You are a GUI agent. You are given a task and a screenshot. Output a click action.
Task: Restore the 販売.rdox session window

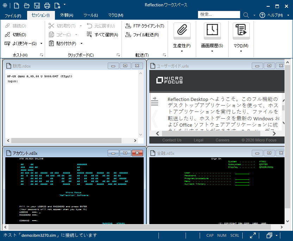(125, 66)
